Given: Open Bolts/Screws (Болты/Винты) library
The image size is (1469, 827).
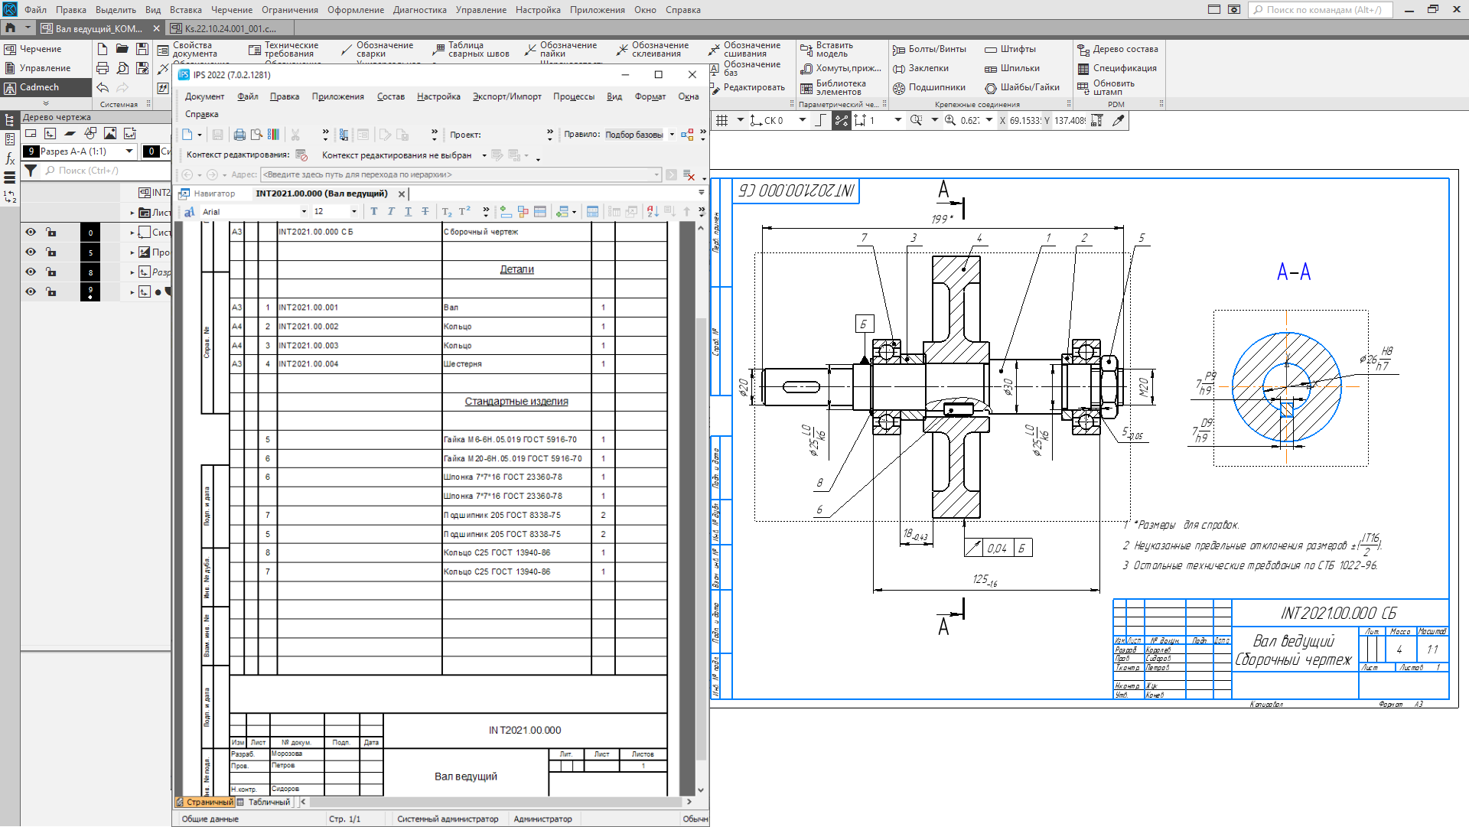Looking at the screenshot, I should 929,49.
